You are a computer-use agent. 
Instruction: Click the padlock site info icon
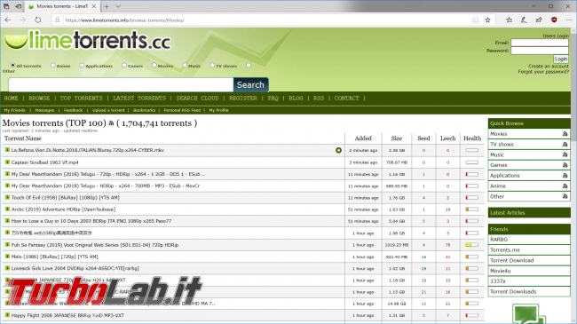pyautogui.click(x=58, y=20)
